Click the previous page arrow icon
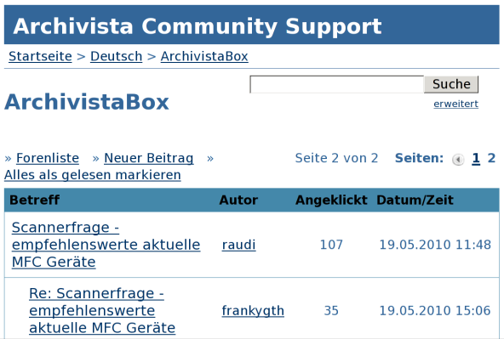Viewport: 504px width, 339px height. [x=458, y=159]
